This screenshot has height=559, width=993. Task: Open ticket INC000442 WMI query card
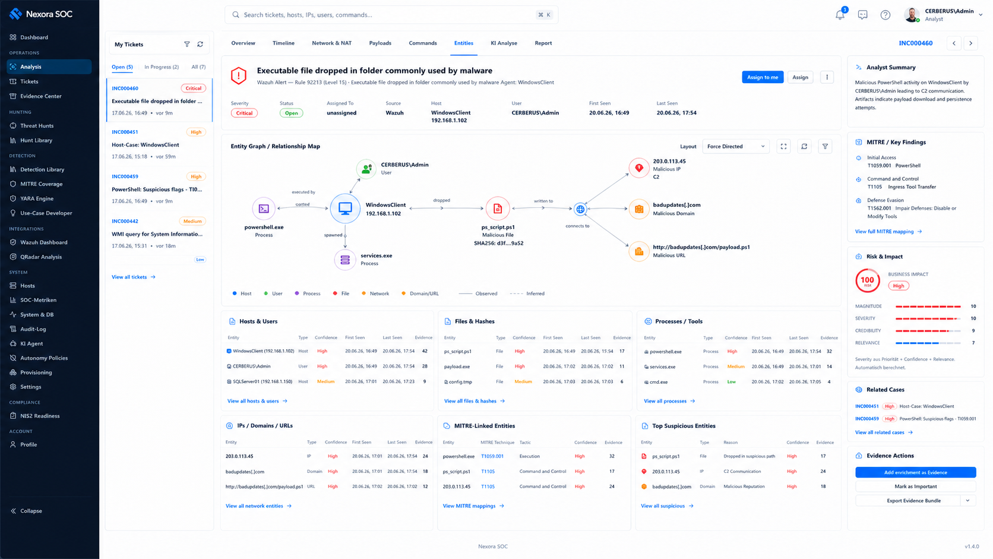[x=159, y=233]
